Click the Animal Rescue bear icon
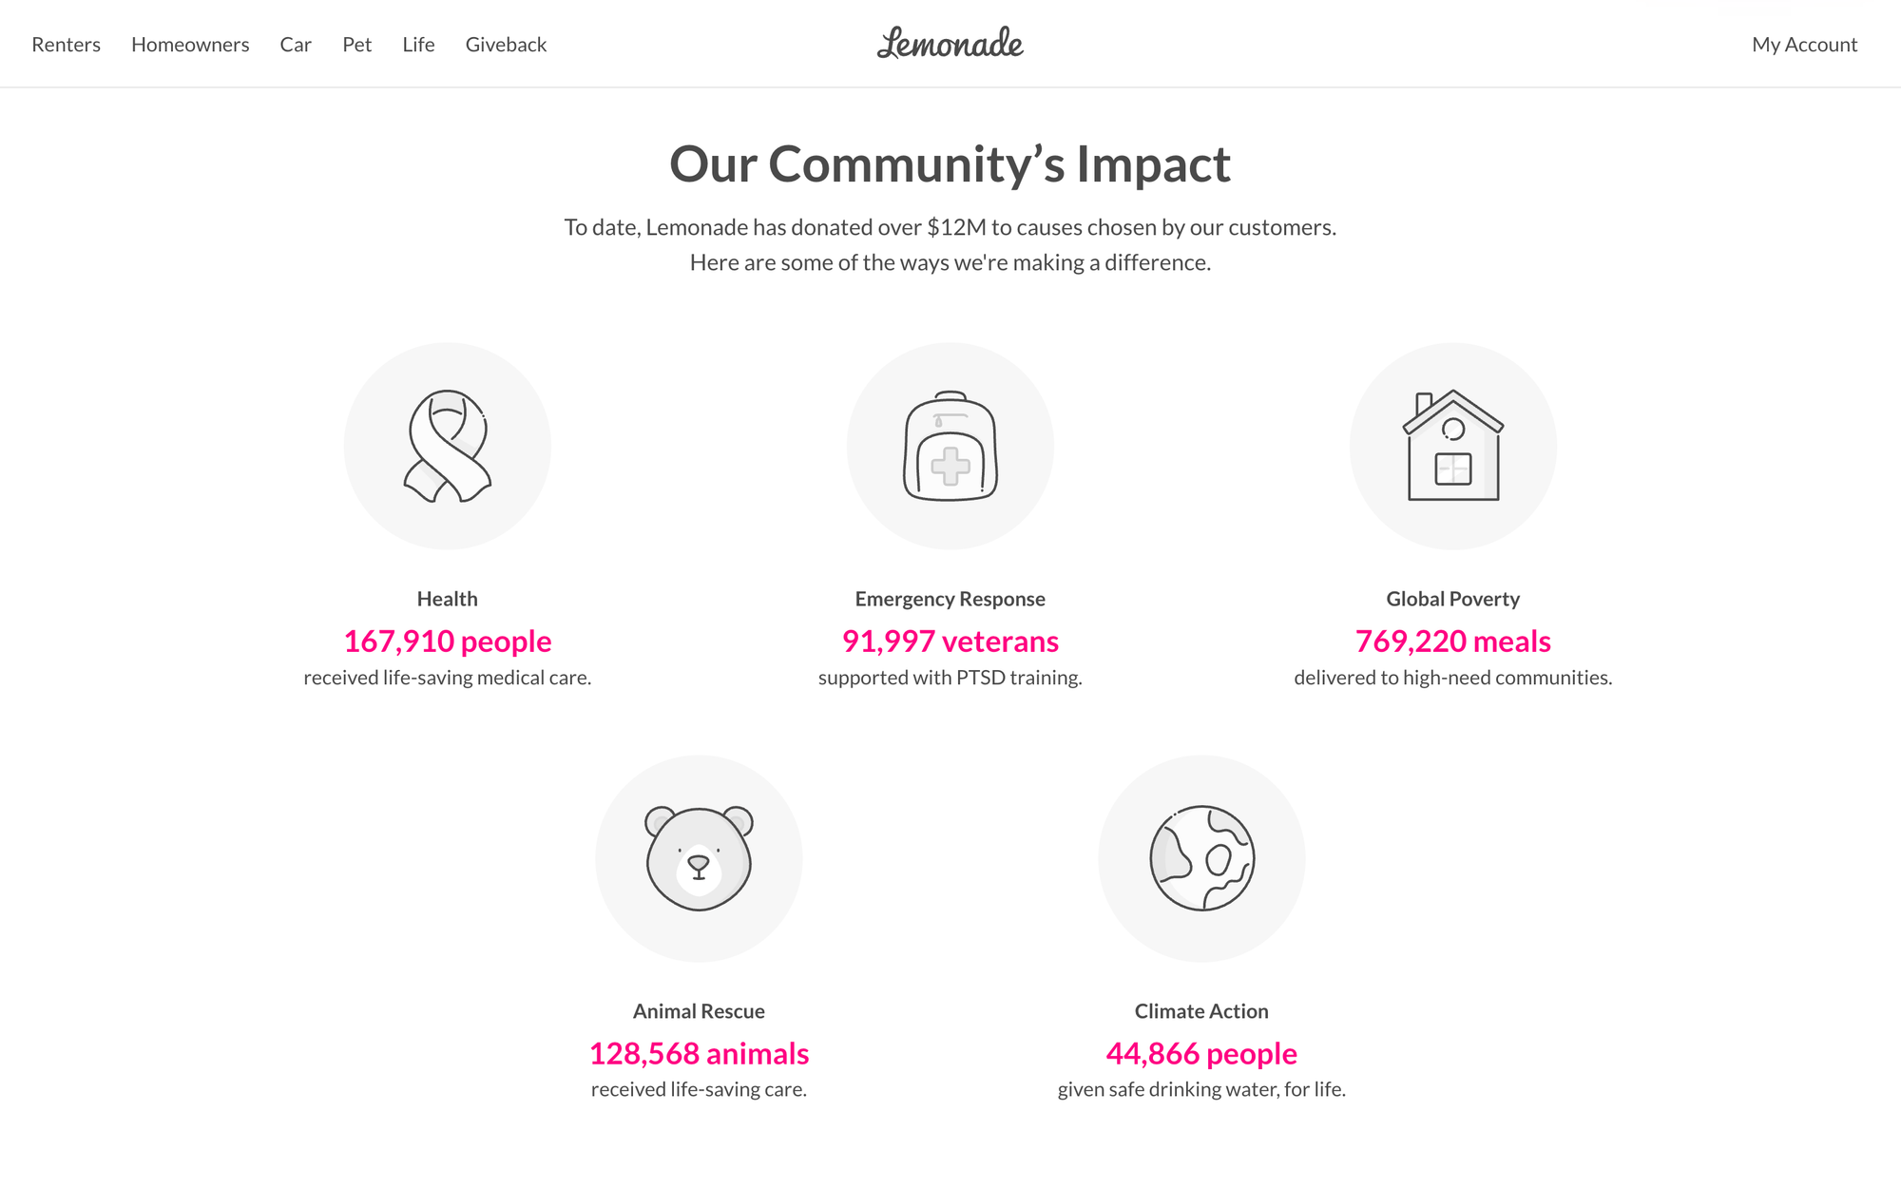 point(699,858)
